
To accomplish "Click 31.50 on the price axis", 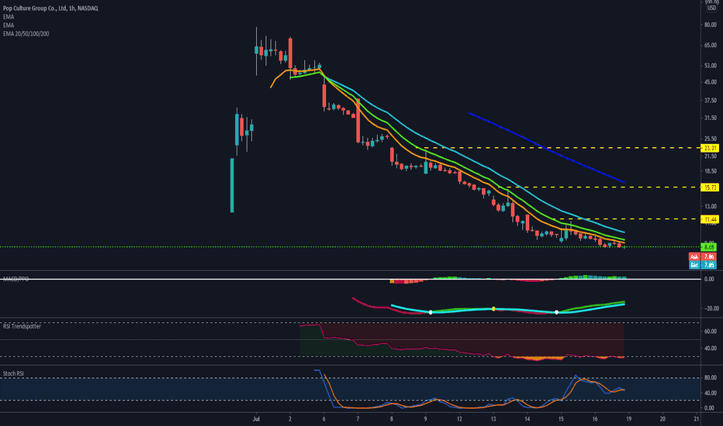I will (710, 119).
